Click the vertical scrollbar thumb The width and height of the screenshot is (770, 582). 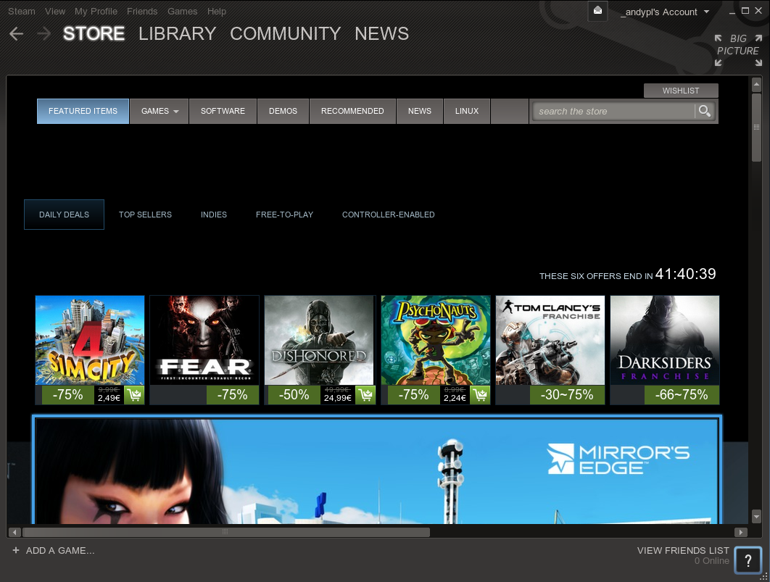coord(756,127)
